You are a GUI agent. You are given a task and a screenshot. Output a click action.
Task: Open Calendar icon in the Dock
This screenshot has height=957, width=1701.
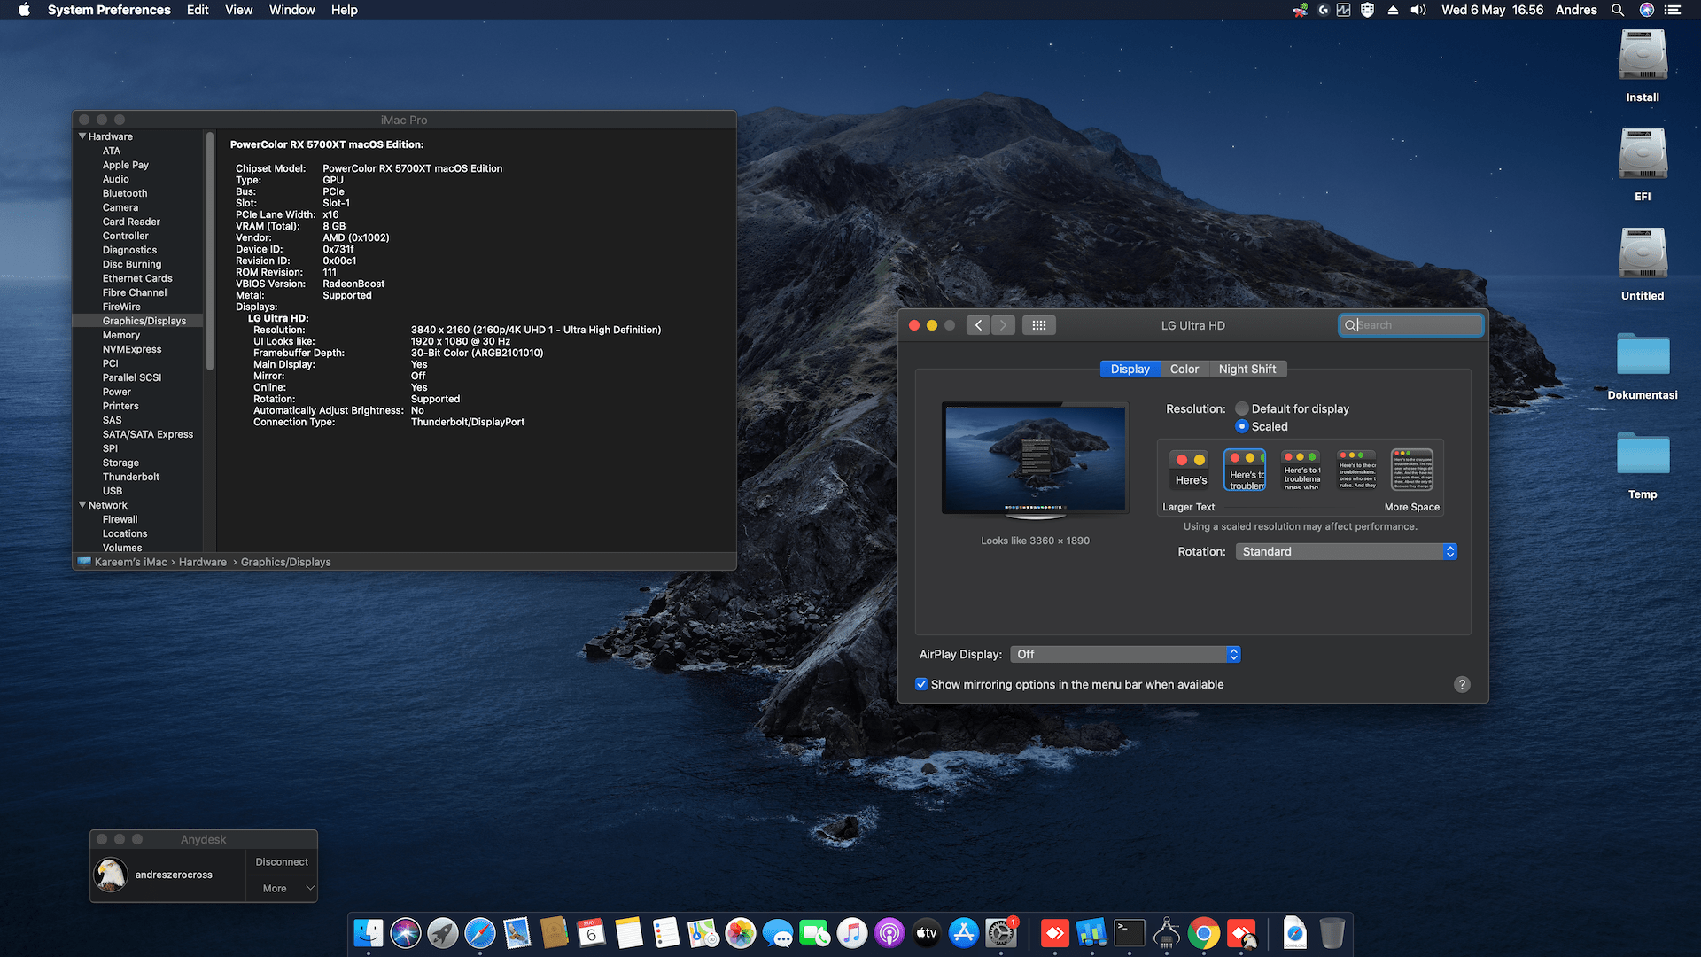coord(592,933)
